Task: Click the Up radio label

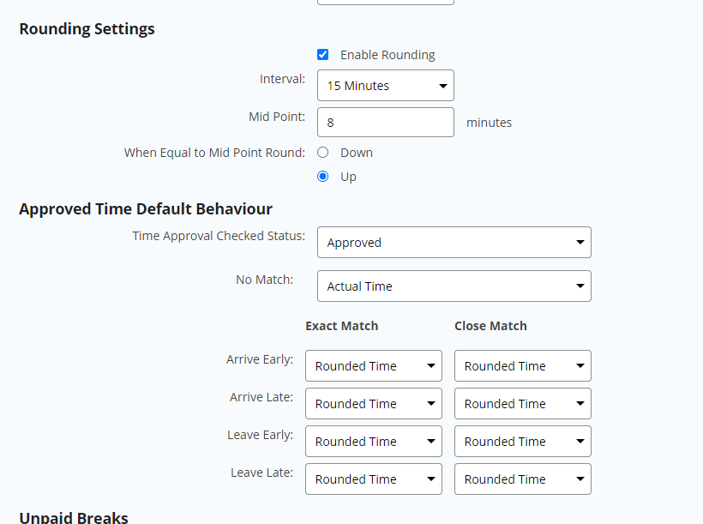Action: click(348, 177)
